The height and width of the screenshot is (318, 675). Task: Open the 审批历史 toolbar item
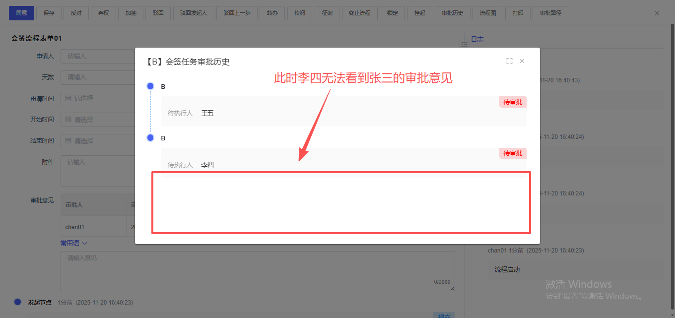coord(452,13)
